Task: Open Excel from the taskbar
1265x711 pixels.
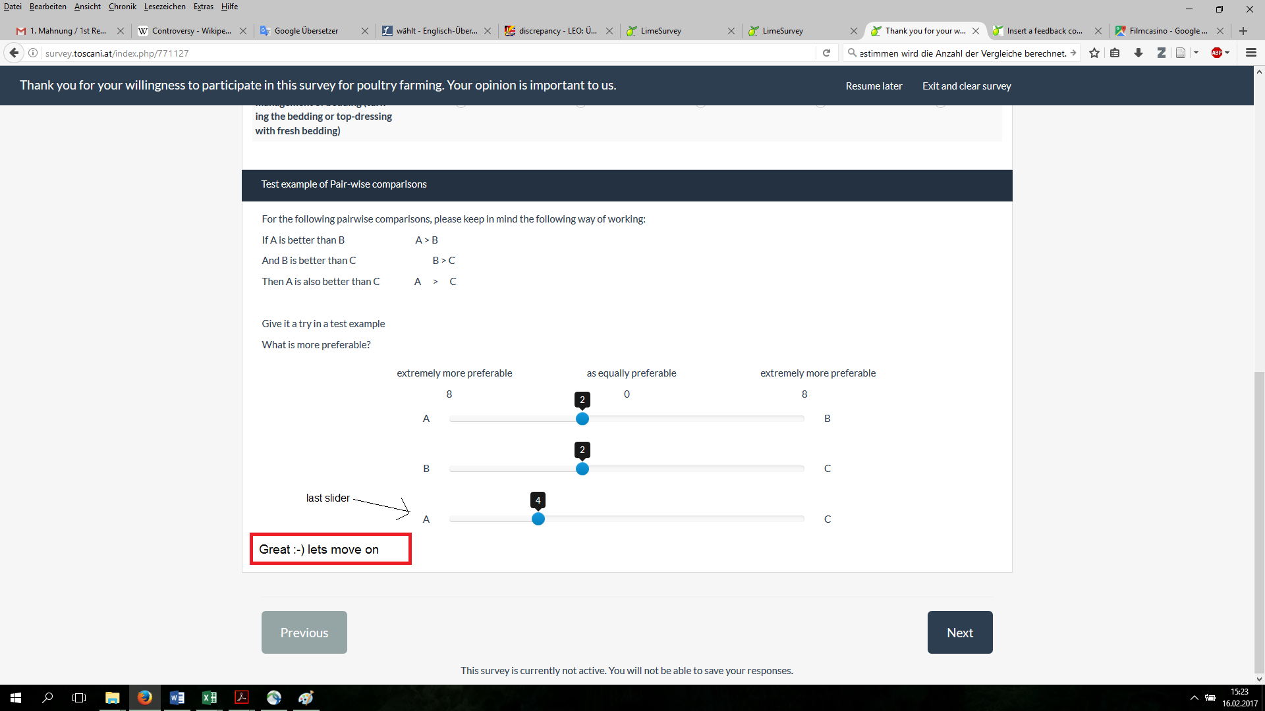Action: [x=210, y=698]
